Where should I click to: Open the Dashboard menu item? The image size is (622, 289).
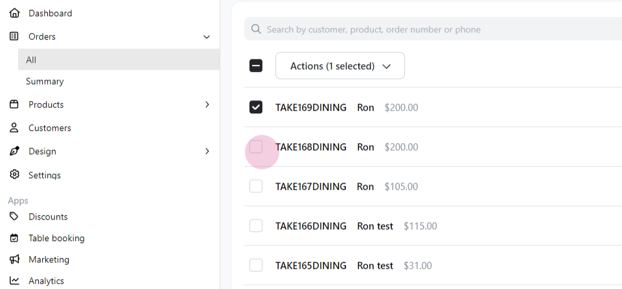[x=51, y=13]
